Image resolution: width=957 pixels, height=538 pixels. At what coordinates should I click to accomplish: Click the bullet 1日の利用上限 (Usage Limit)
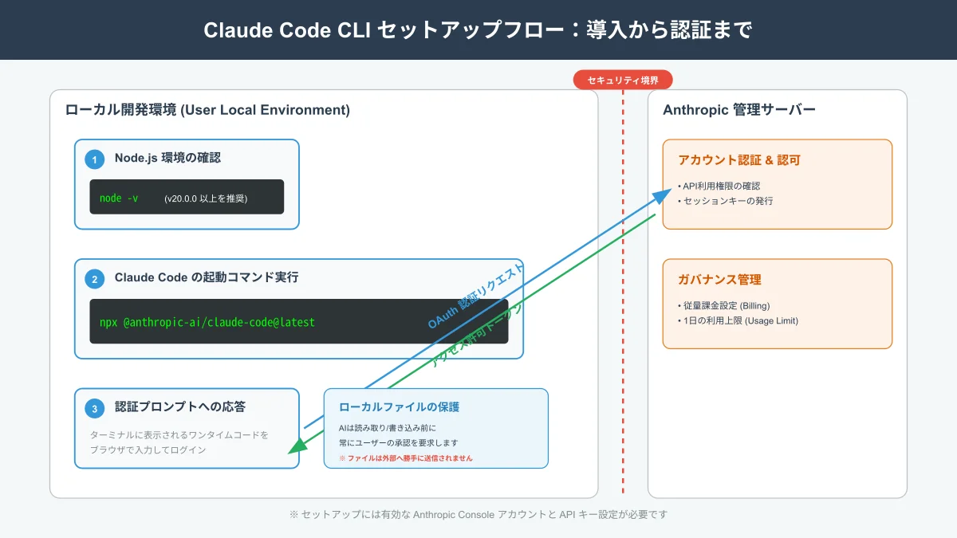[738, 320]
